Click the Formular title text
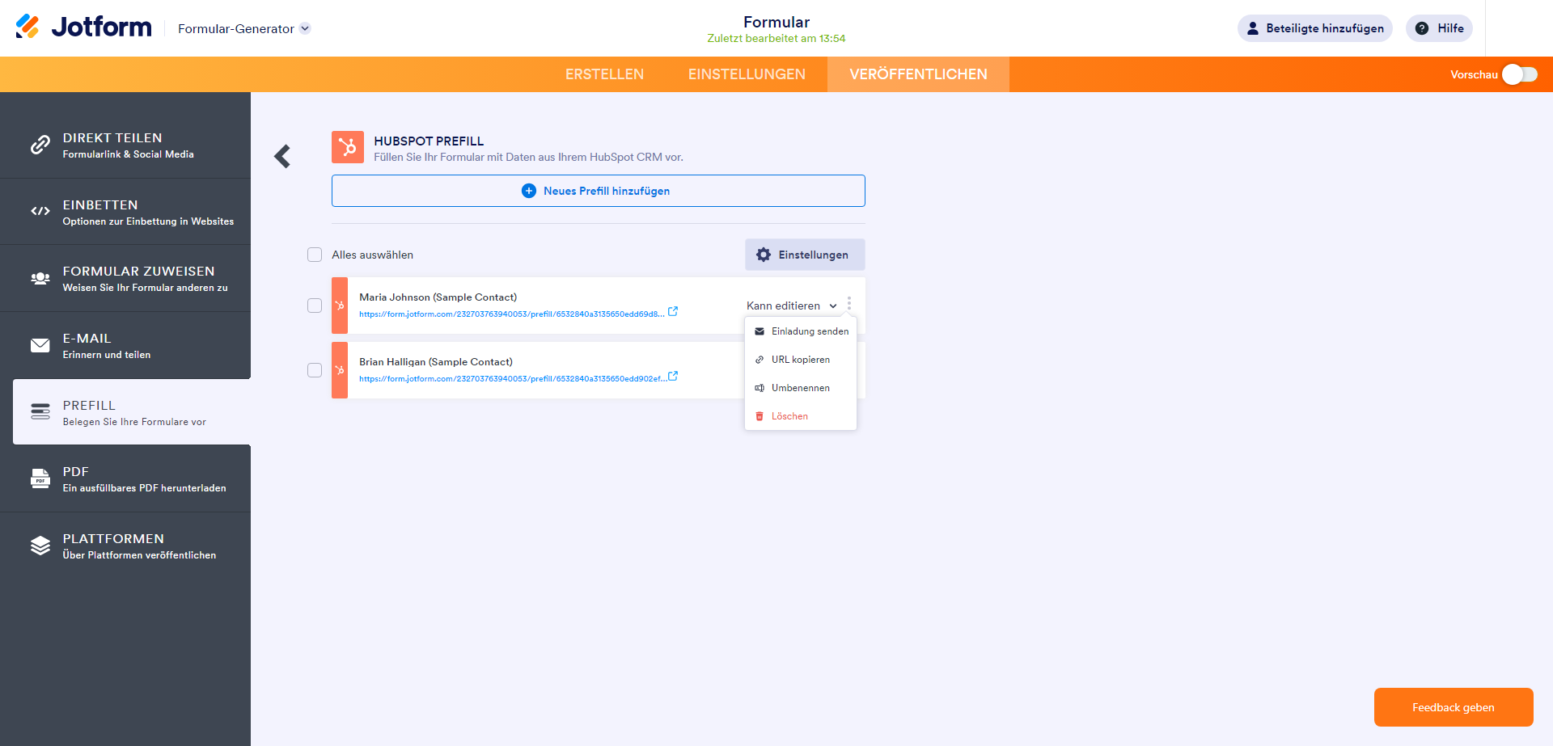The height and width of the screenshot is (746, 1553). pyautogui.click(x=776, y=22)
